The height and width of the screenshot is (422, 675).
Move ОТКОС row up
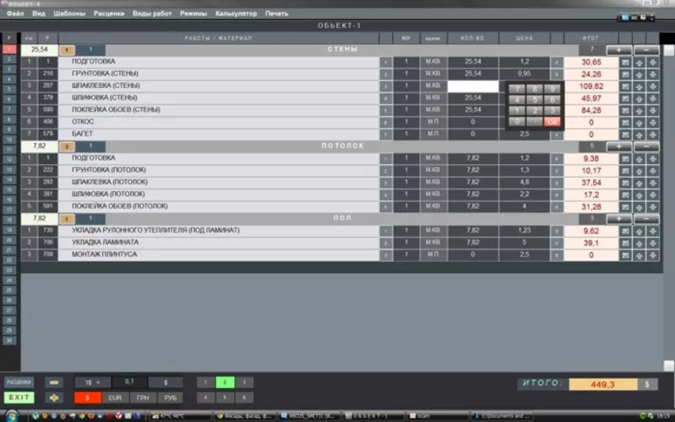pyautogui.click(x=640, y=123)
